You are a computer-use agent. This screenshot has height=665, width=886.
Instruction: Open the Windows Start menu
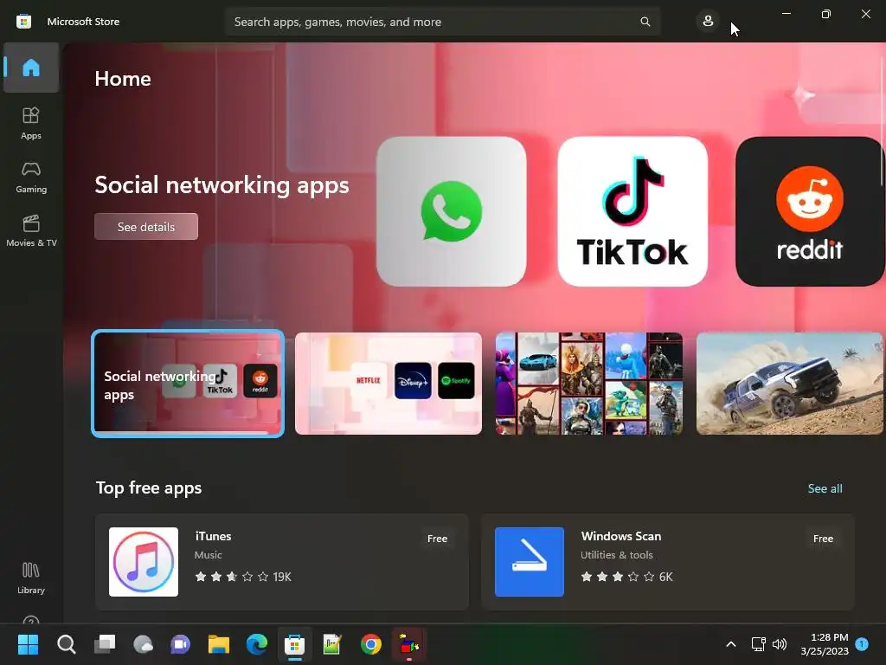28,644
